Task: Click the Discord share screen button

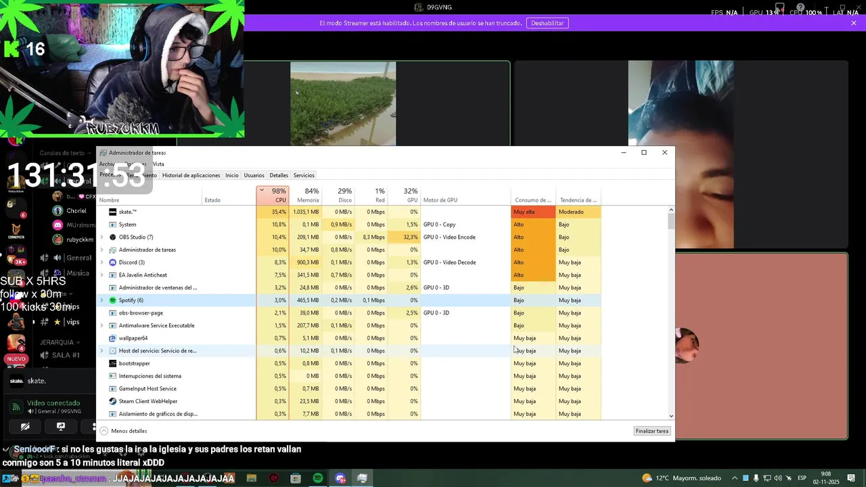Action: (61, 427)
